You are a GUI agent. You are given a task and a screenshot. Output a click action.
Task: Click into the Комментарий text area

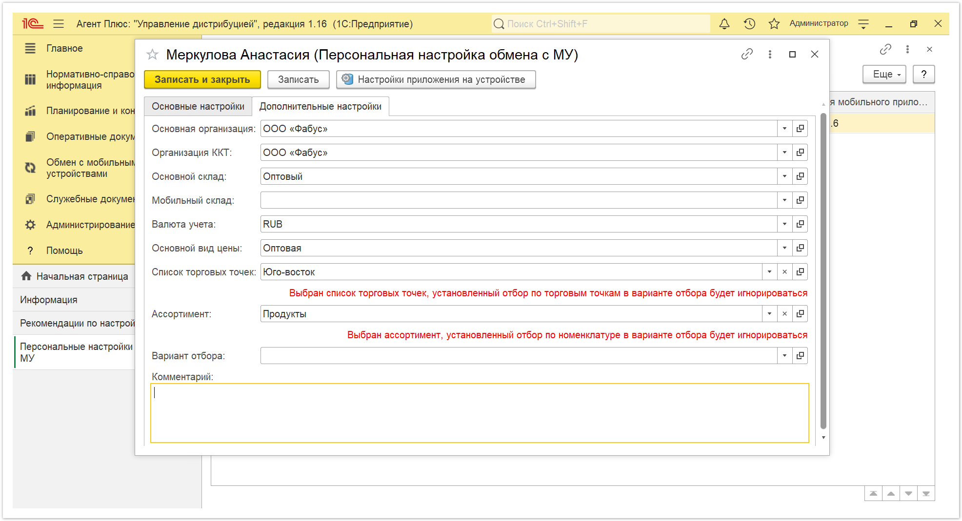pos(480,413)
